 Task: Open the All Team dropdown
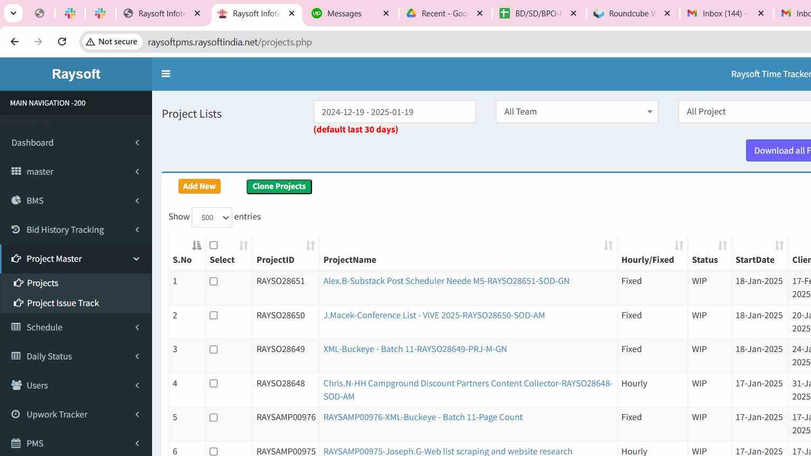[x=577, y=111]
